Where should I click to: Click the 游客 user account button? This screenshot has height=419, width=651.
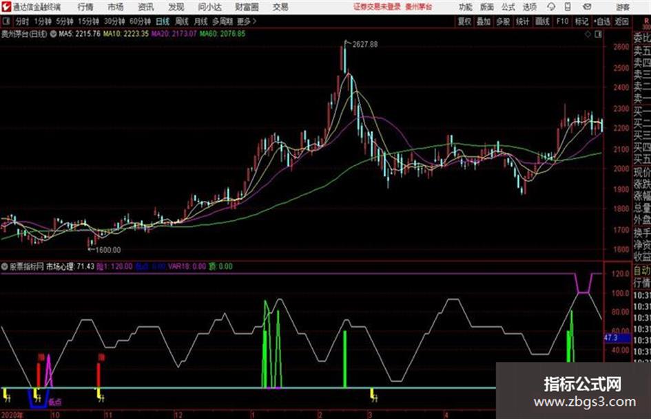[623, 7]
